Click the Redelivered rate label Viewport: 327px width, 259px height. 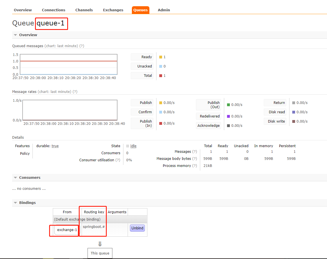(x=209, y=116)
